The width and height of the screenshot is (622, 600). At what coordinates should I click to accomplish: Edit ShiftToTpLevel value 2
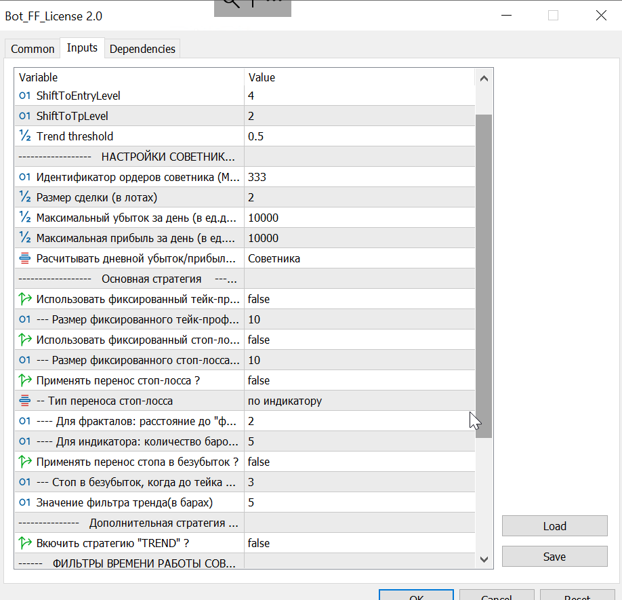click(359, 116)
